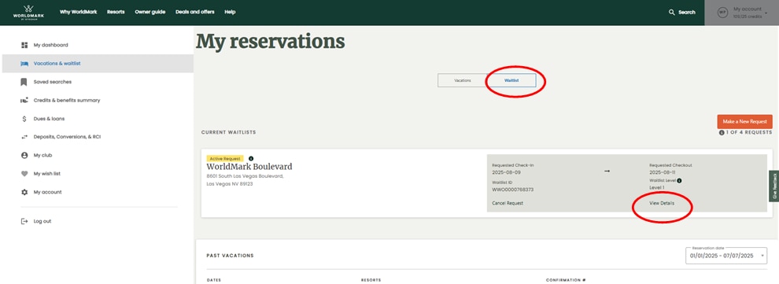The width and height of the screenshot is (779, 284).
Task: Click the search magnifier icon
Action: 672,13
